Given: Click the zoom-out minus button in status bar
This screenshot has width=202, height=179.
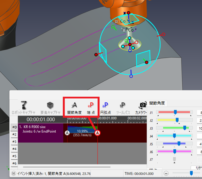Looking at the screenshot, I should 166,173.
